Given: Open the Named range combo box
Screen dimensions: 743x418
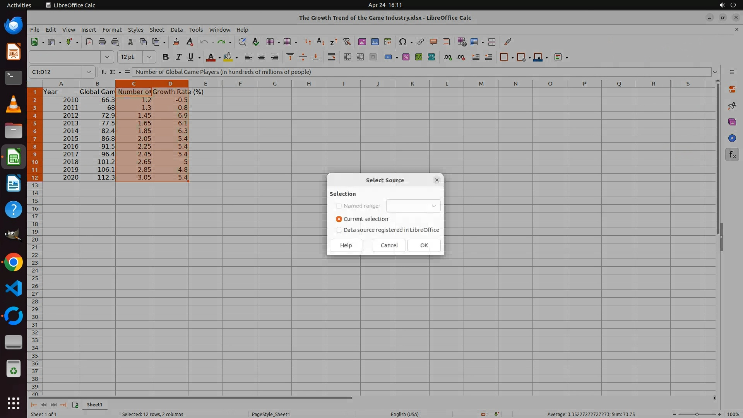Looking at the screenshot, I should click(413, 206).
